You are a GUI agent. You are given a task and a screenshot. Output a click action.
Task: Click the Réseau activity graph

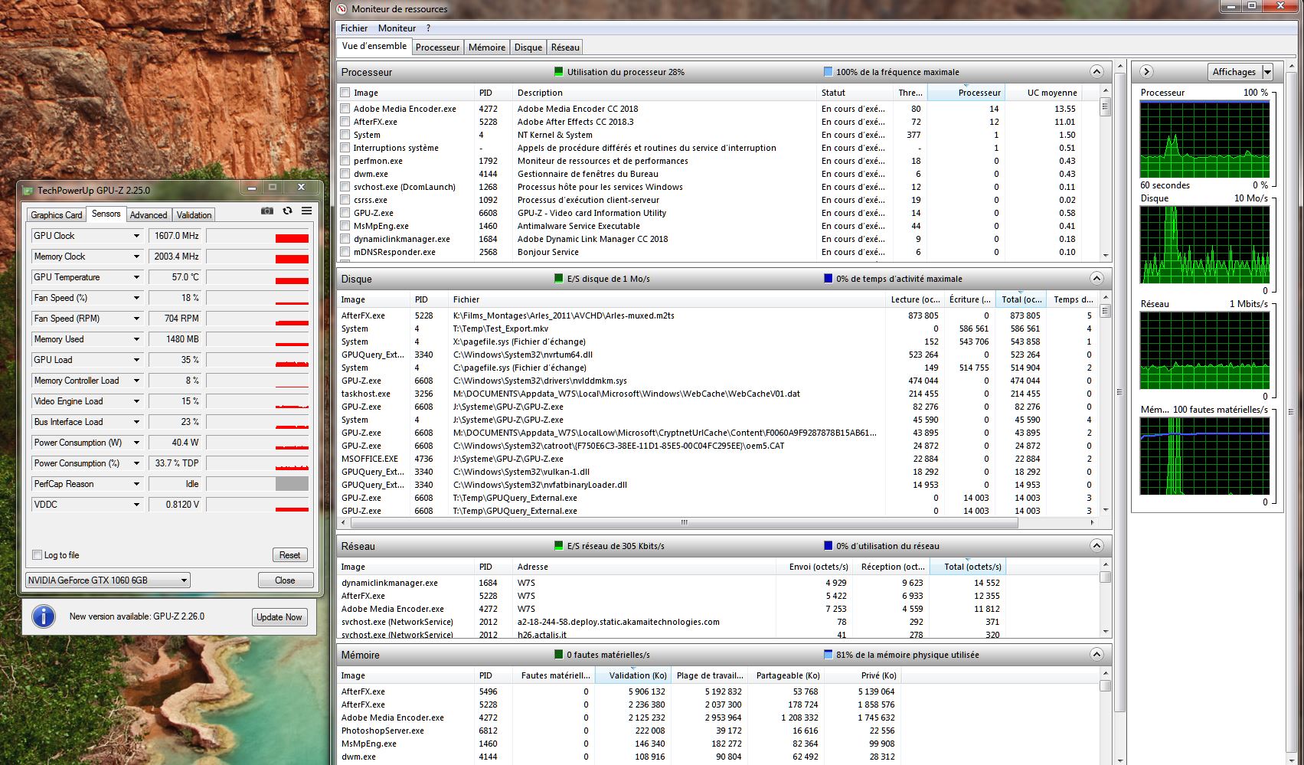coord(1204,350)
